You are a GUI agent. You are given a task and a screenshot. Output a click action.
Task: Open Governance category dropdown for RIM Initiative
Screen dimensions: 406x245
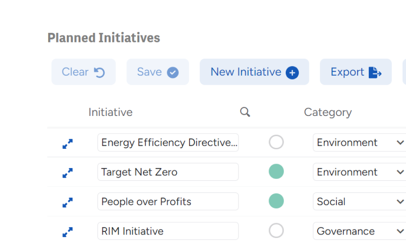[359, 231]
